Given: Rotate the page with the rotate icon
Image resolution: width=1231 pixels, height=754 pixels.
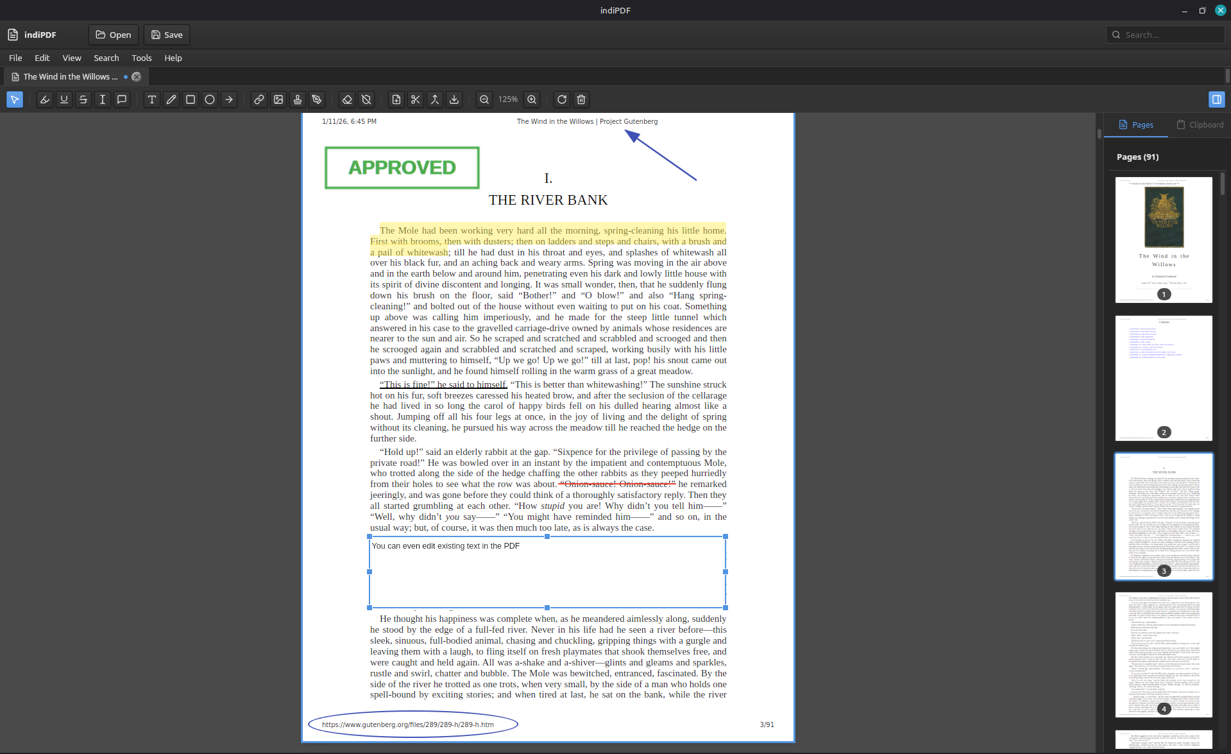Looking at the screenshot, I should [x=562, y=99].
